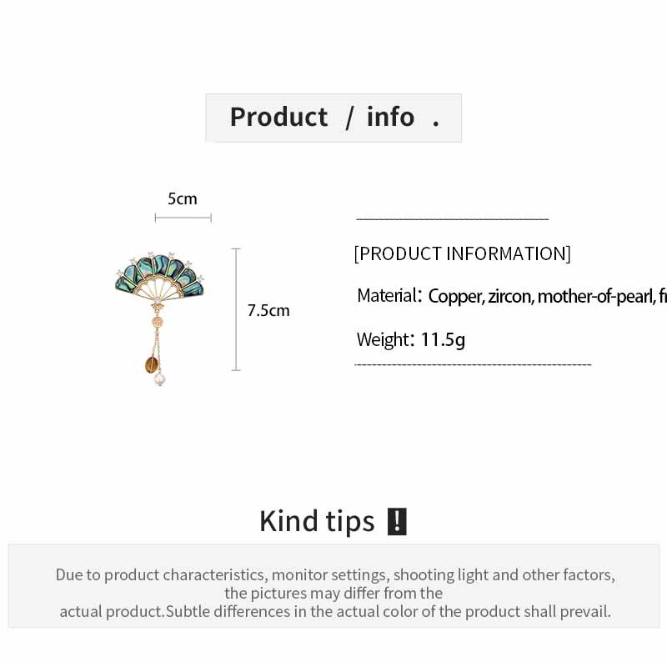This screenshot has height=667, width=667.
Task: Click the vertical 7.5cm height measurement line
Action: [x=236, y=309]
